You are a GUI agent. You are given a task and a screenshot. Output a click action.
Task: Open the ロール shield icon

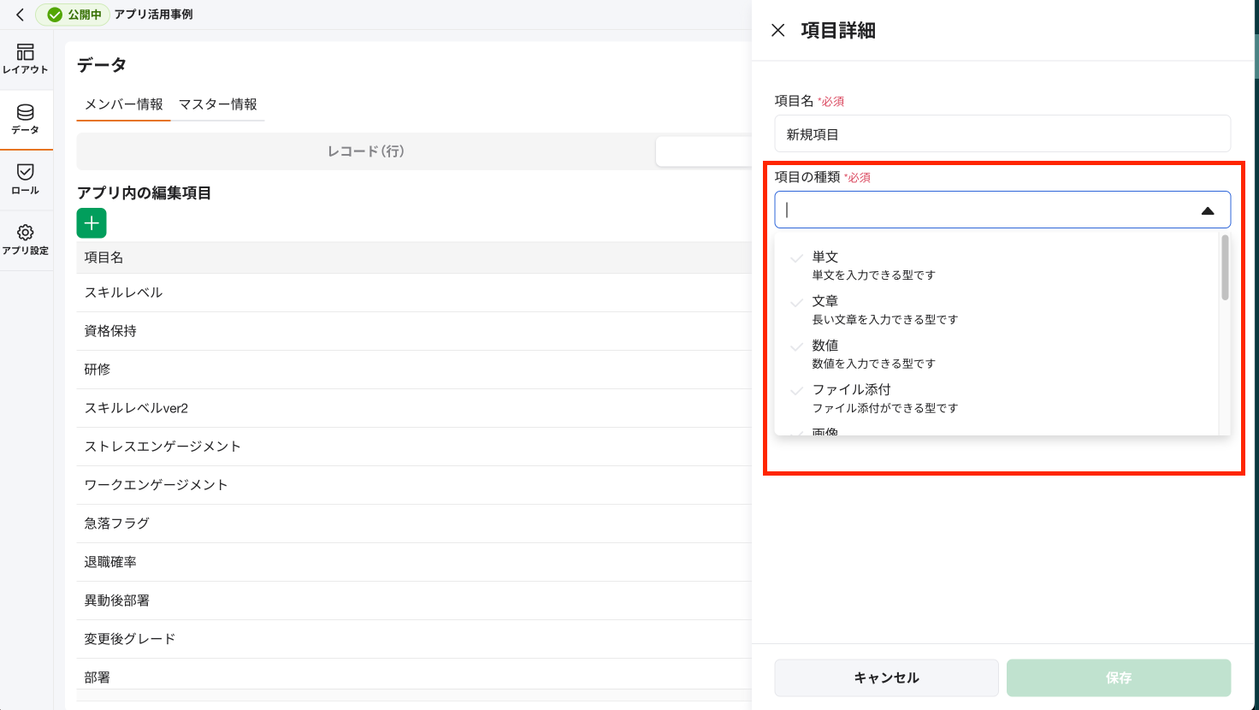click(26, 180)
